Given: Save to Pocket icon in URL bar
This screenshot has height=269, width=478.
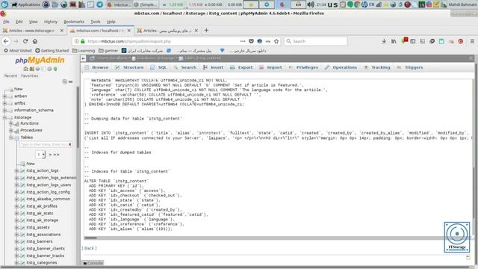Looking at the screenshot, I should (251, 41).
